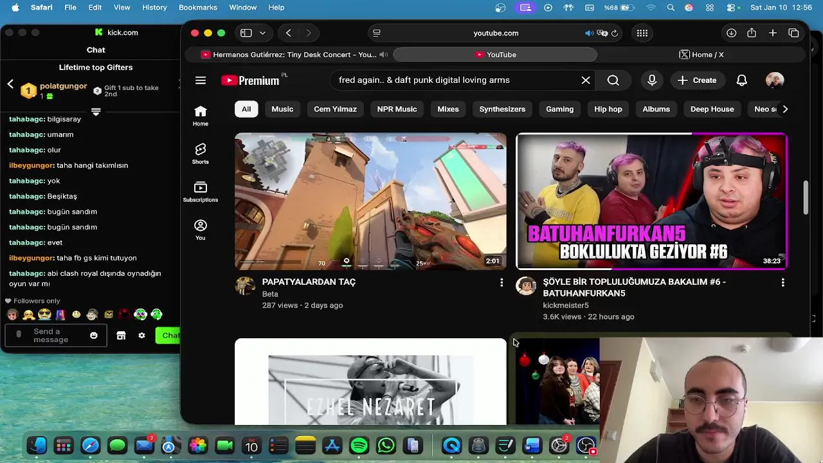
Task: Open the File menu in menu bar
Action: tap(70, 7)
